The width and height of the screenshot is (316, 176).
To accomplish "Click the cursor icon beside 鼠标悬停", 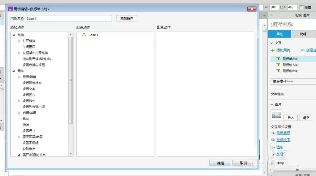I will pos(273,133).
